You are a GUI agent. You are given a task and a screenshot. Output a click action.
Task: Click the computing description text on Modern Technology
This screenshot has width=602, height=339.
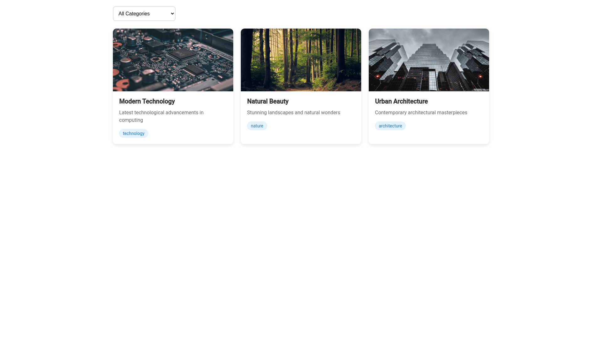[x=161, y=116]
